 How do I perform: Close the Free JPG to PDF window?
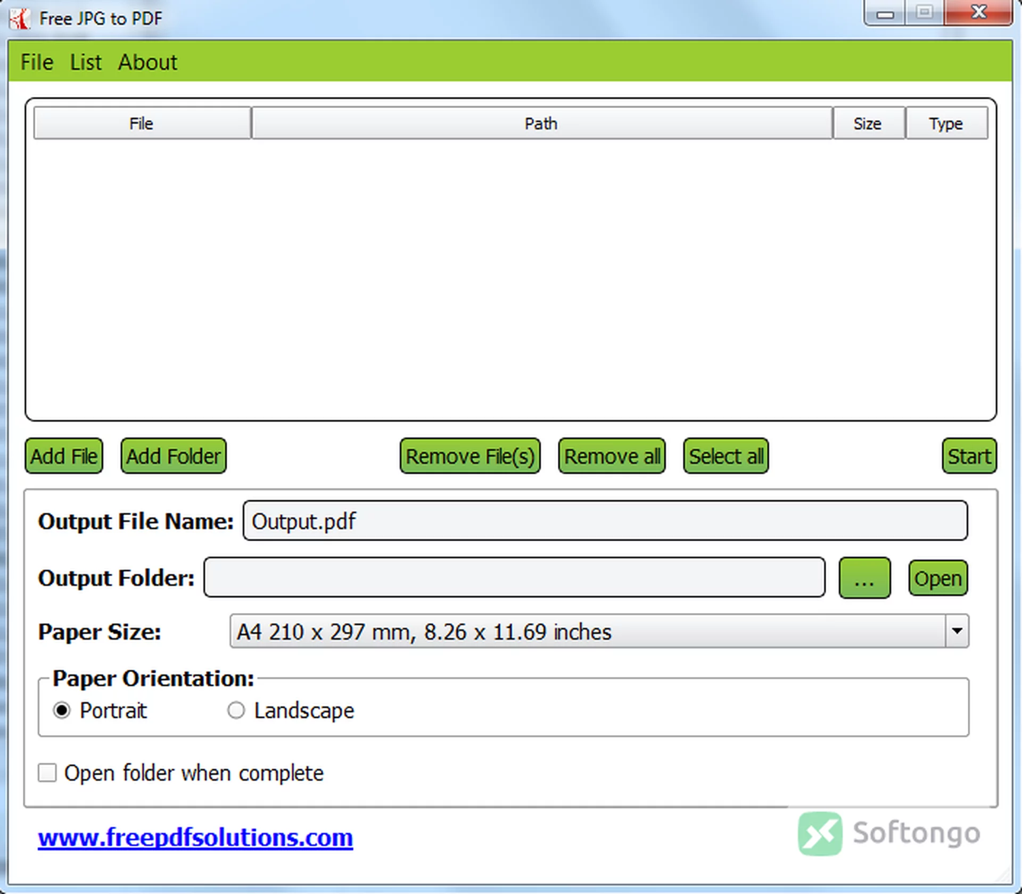978,13
